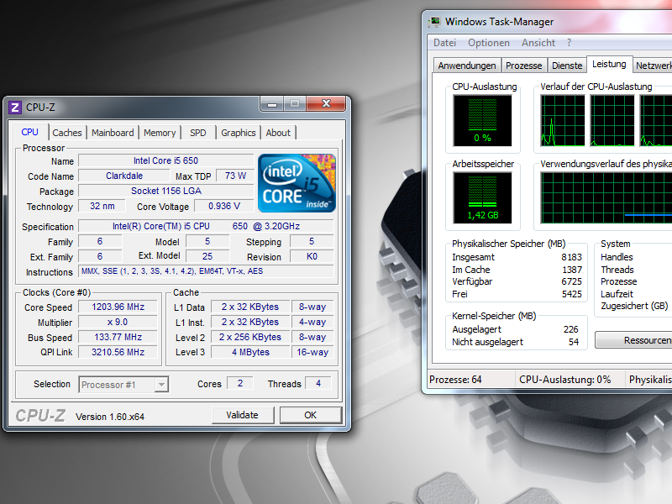Viewport: 672px width, 504px height.
Task: Click the physical memory usage history graph
Action: point(606,197)
